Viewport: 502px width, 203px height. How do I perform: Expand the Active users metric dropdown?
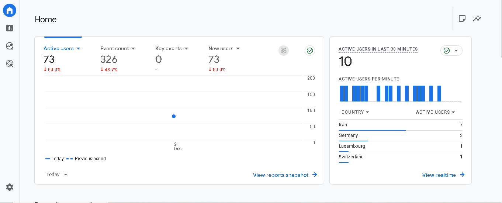[x=62, y=48]
